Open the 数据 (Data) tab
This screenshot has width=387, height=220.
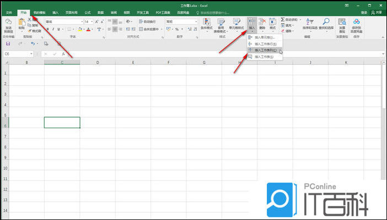coord(100,13)
